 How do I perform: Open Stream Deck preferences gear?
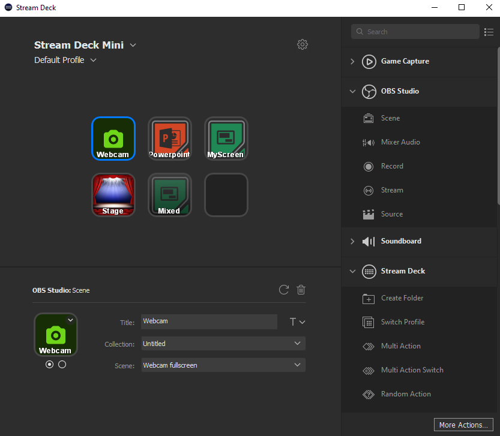pyautogui.click(x=303, y=44)
